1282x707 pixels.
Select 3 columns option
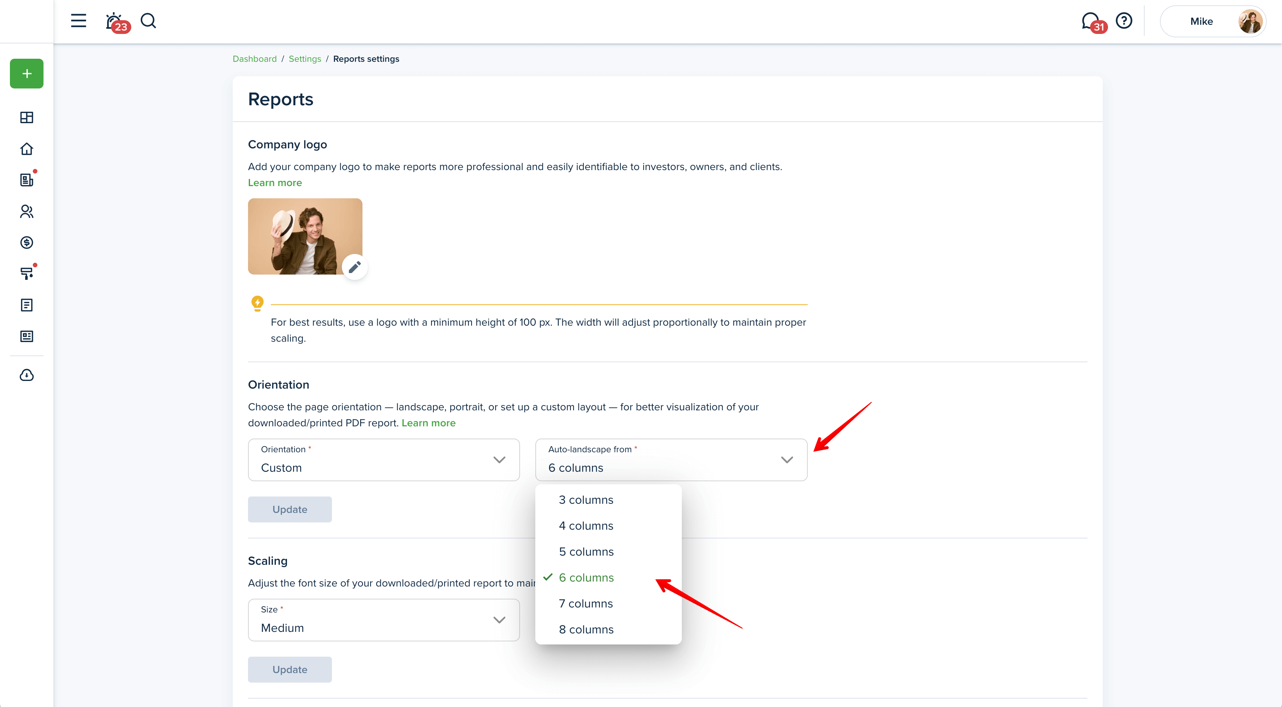(x=586, y=500)
